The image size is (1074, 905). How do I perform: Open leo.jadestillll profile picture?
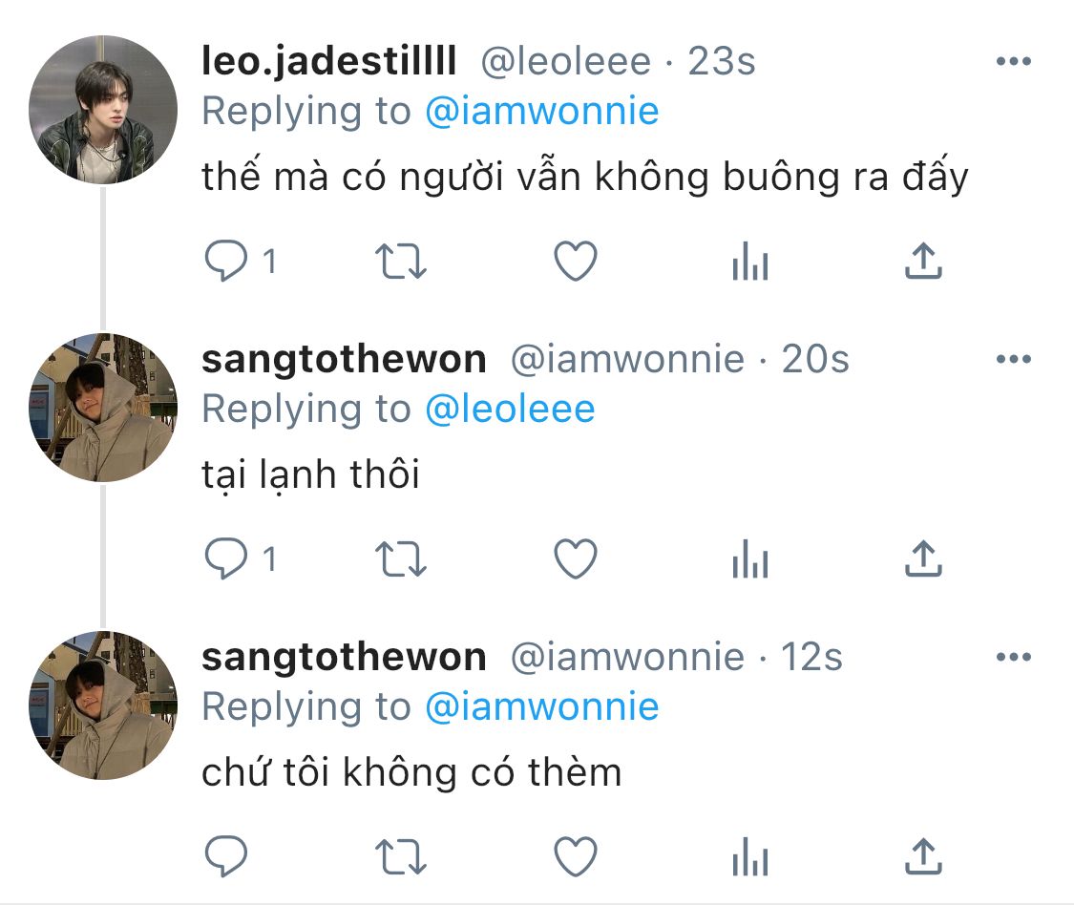coord(103,110)
